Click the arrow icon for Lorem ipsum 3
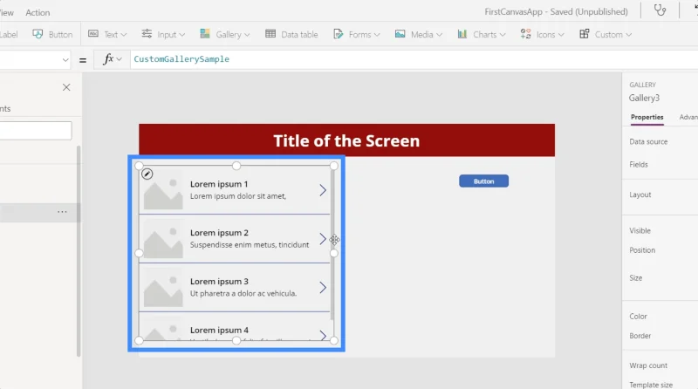Image resolution: width=698 pixels, height=389 pixels. click(323, 288)
